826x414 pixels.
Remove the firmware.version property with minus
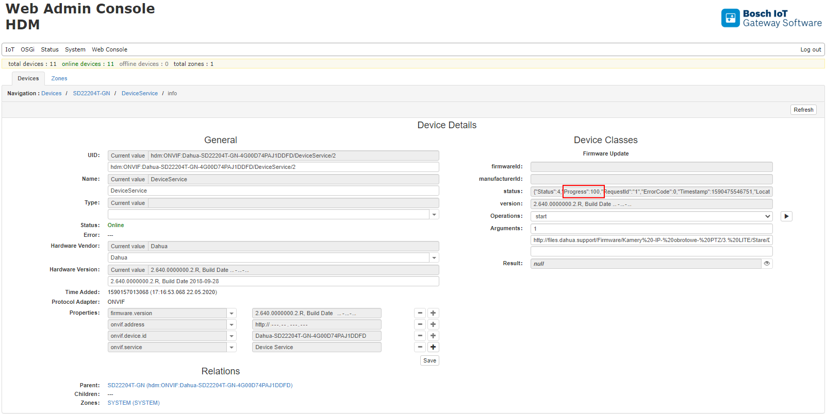pyautogui.click(x=420, y=313)
